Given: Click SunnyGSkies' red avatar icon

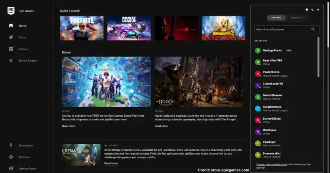Looking at the screenshot, I should pyautogui.click(x=258, y=120).
